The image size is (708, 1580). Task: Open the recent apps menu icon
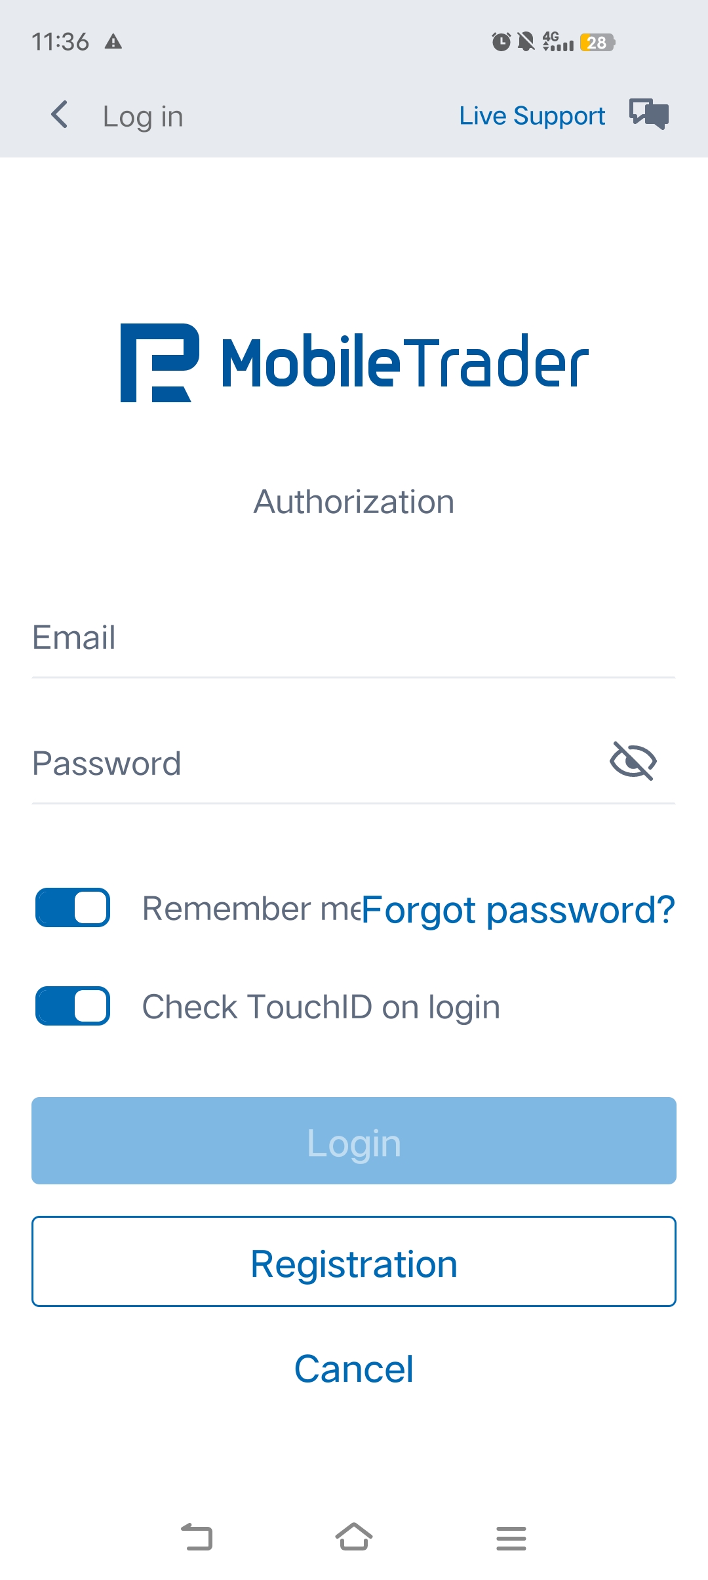[x=511, y=1537]
